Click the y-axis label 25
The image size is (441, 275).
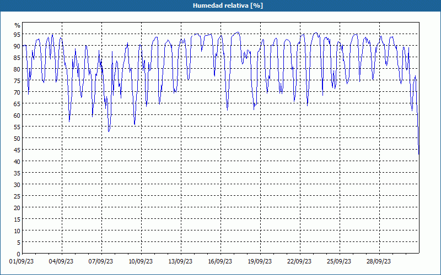tap(17, 196)
